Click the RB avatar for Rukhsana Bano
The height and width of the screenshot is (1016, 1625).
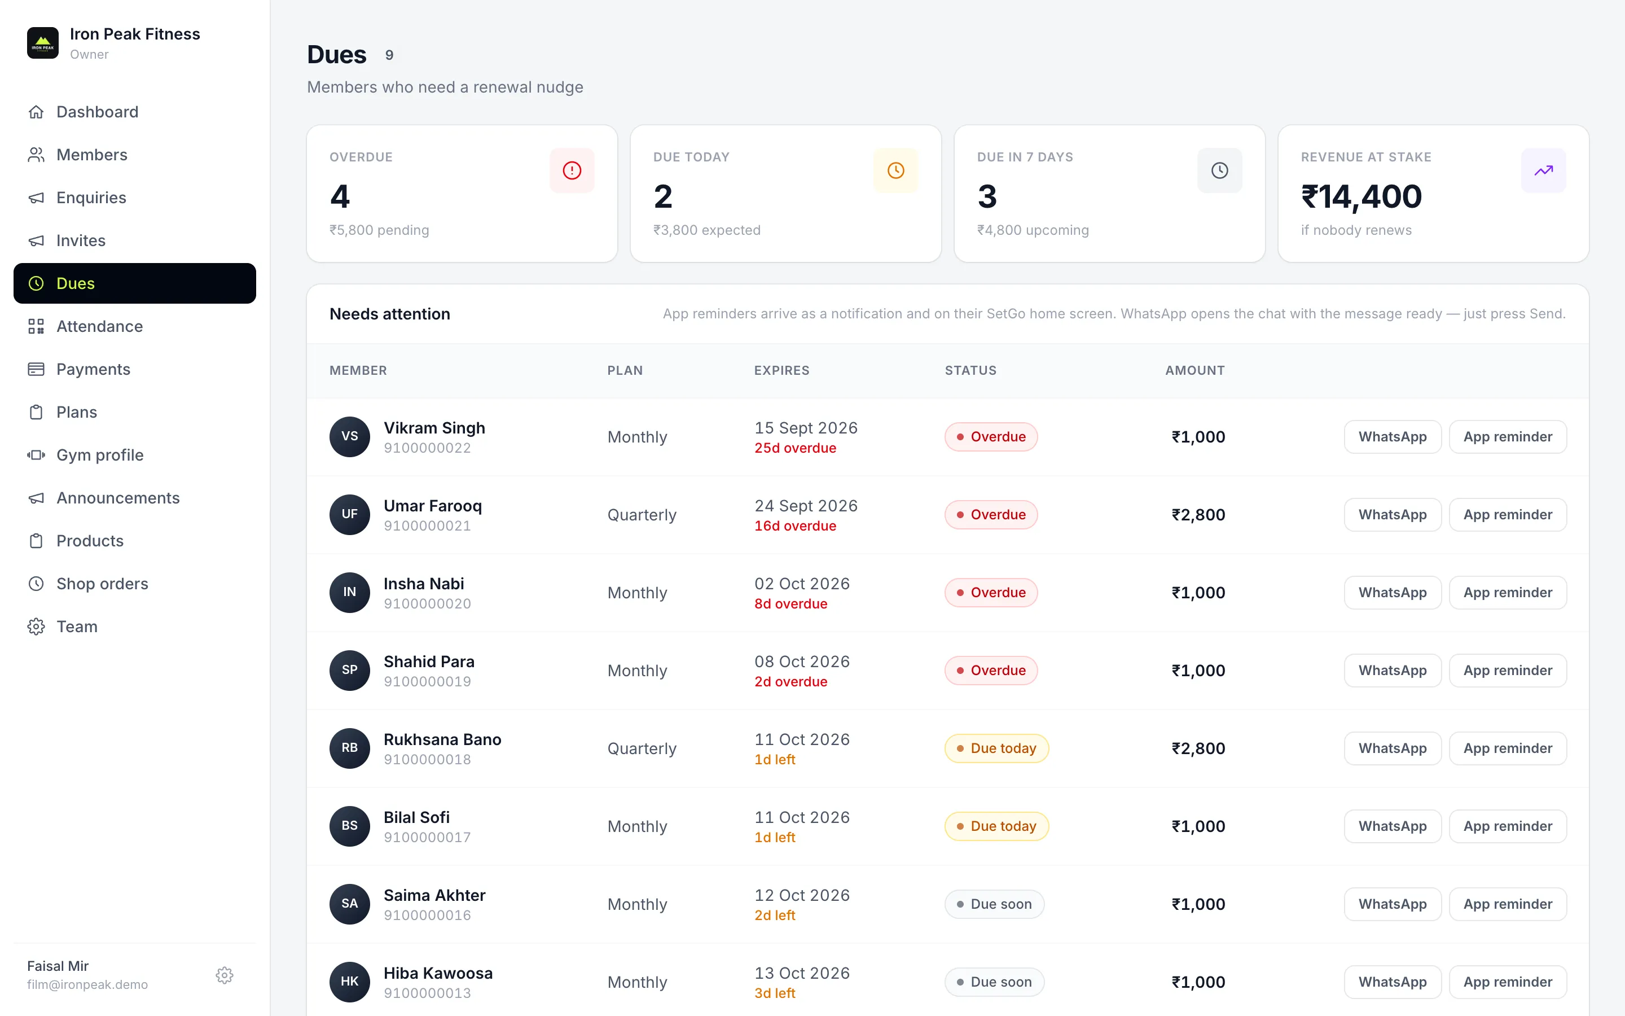point(350,748)
